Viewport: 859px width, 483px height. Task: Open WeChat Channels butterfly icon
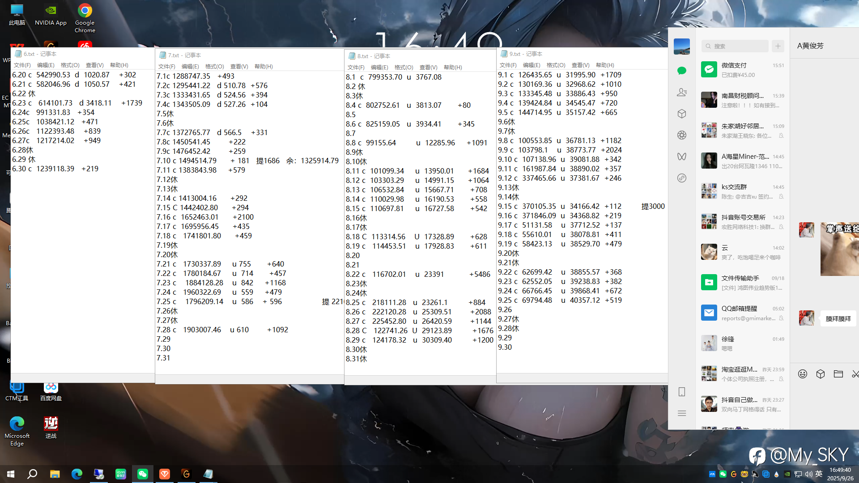coord(682,157)
